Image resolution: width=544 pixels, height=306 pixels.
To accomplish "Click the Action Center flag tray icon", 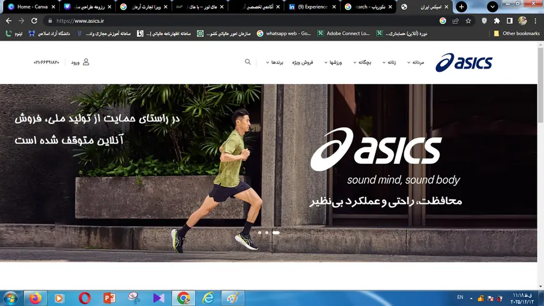I will click(490, 298).
